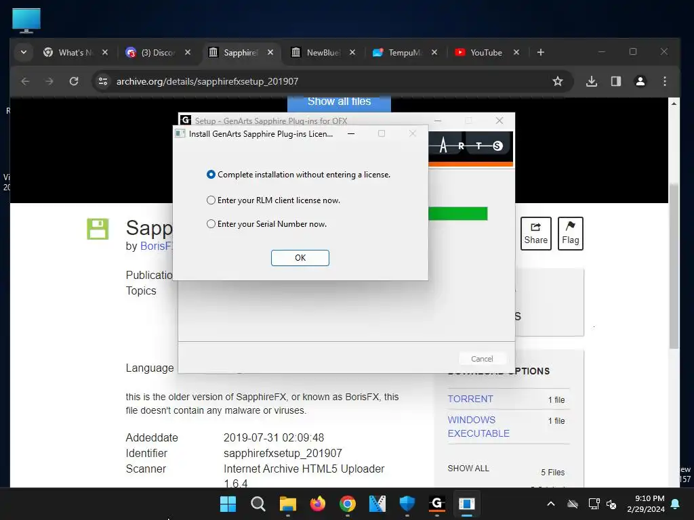Open the WINDOWS EXECUTABLE download link

(478, 427)
